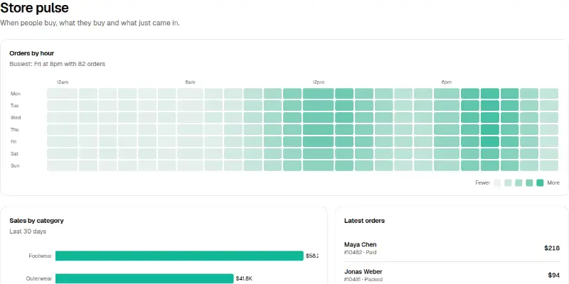Screen dimensions: 569x284
Task: Select the Mon 12am heatmap cell
Action: click(x=62, y=94)
